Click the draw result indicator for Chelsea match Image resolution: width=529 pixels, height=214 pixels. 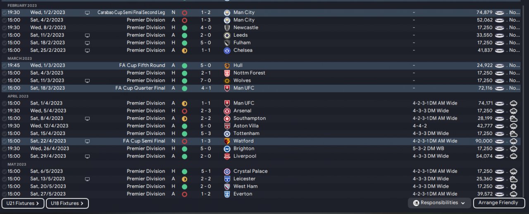pos(184,51)
